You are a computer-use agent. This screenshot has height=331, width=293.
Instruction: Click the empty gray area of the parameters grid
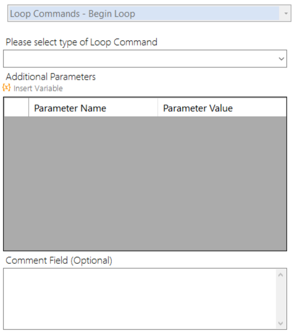pyautogui.click(x=145, y=183)
